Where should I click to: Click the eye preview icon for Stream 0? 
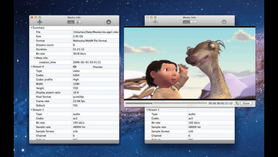click(x=75, y=67)
